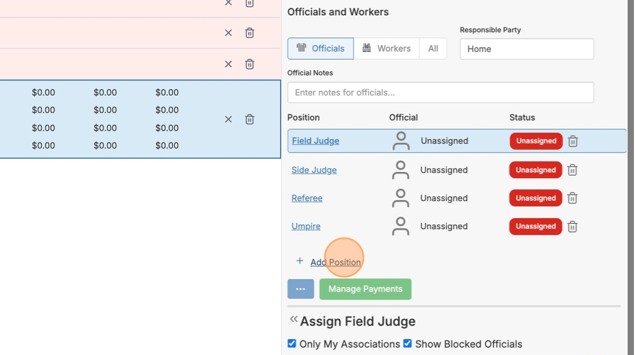
Task: Click the Official Notes input field
Action: point(441,92)
